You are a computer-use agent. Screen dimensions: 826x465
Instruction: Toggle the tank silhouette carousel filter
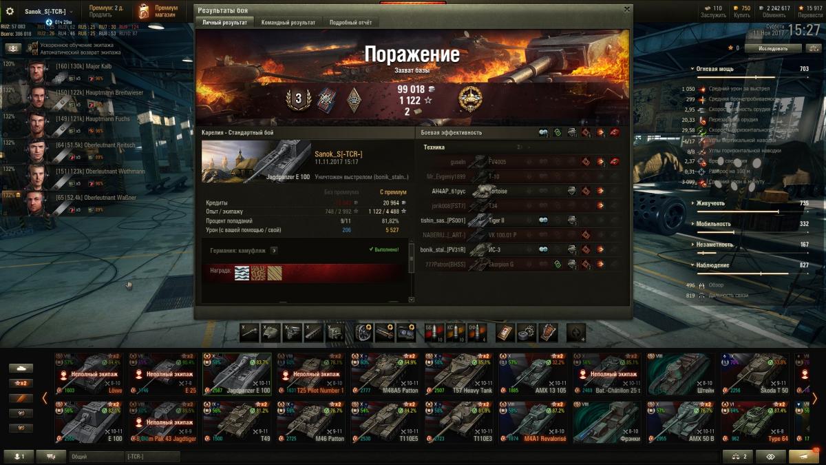click(21, 368)
